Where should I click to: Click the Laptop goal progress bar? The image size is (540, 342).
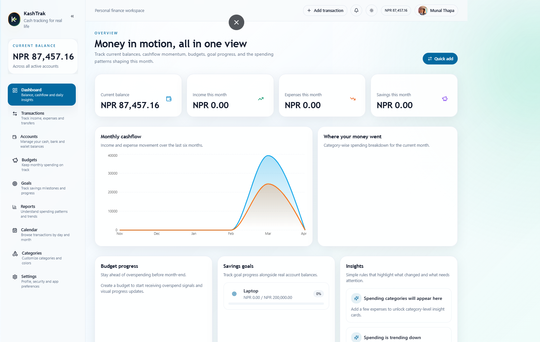coord(276,304)
